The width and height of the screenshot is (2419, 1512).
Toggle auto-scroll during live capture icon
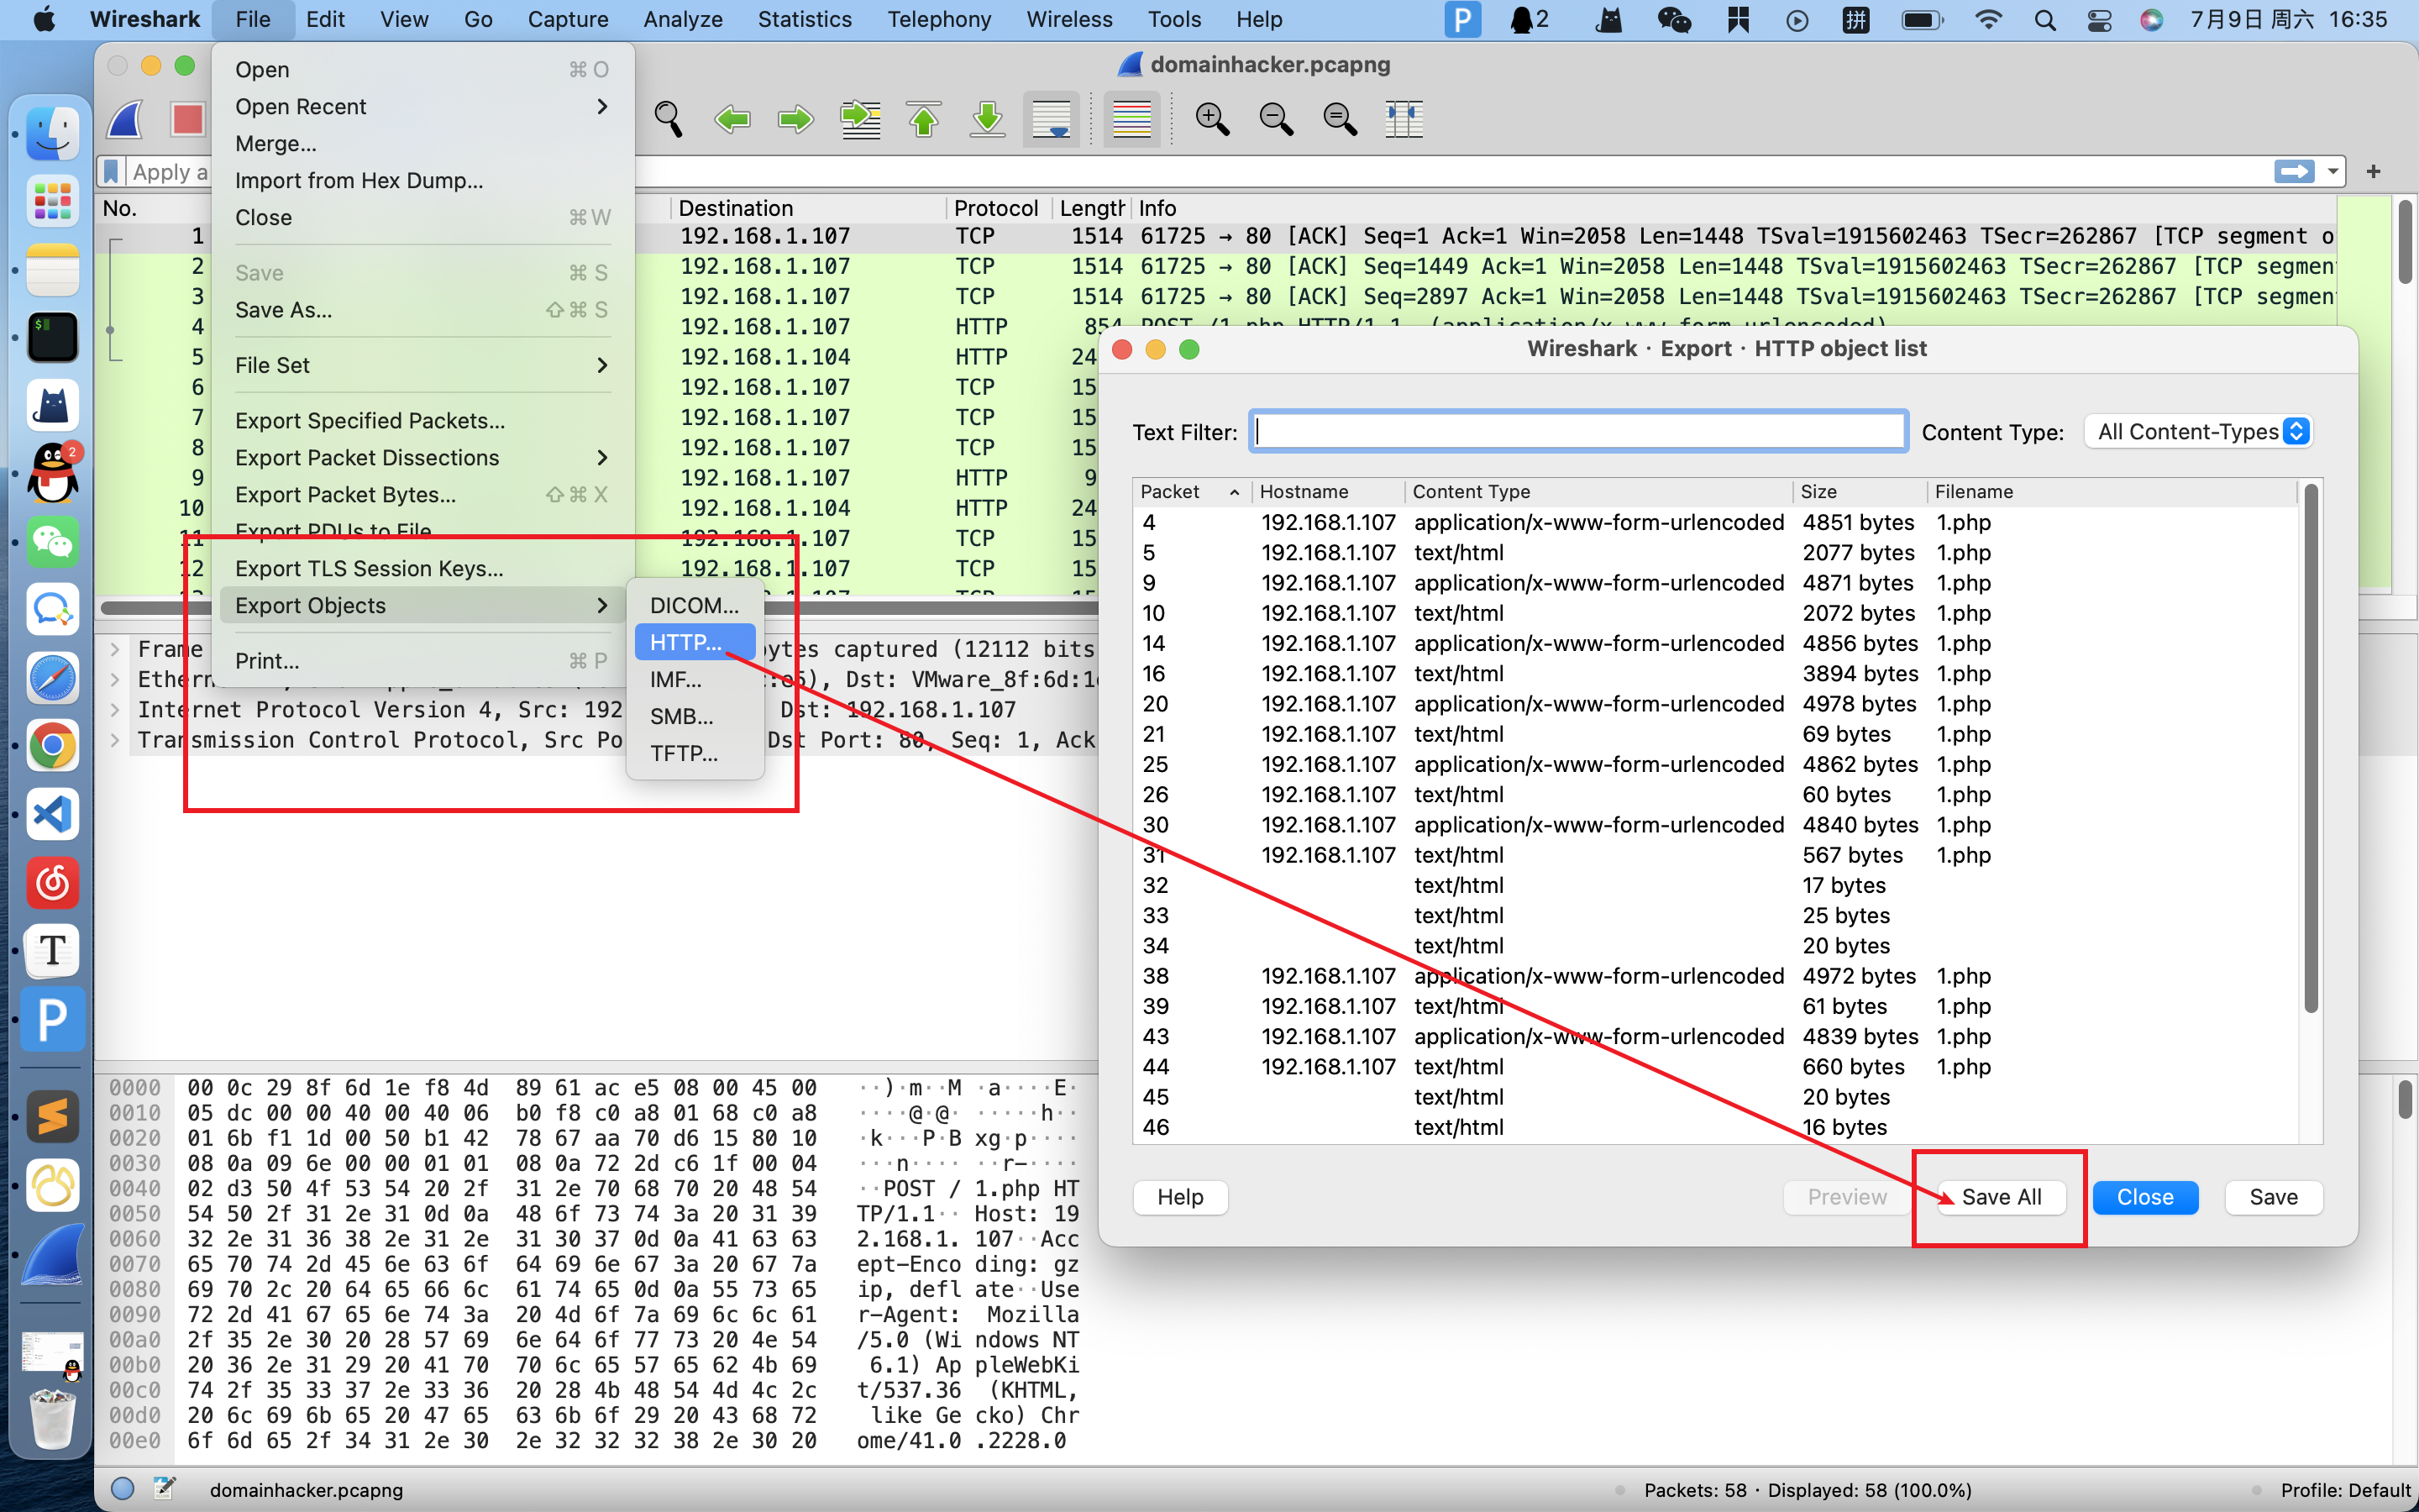tap(1052, 119)
